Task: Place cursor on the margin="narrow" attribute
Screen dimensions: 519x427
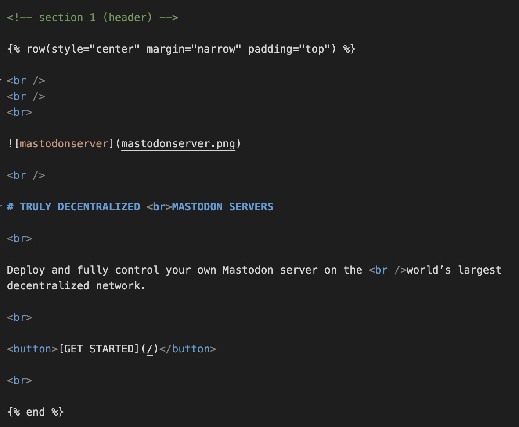Action: point(194,49)
